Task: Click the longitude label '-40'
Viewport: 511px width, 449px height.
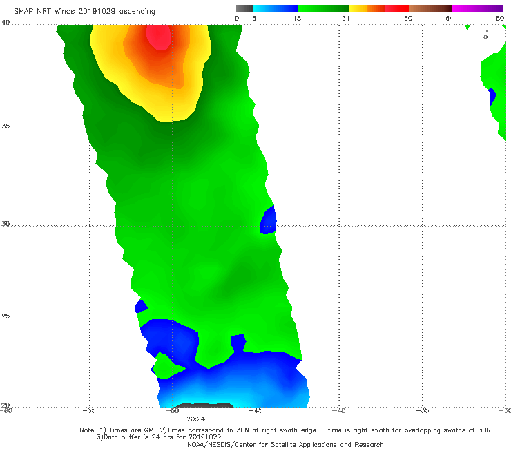Action: point(338,410)
